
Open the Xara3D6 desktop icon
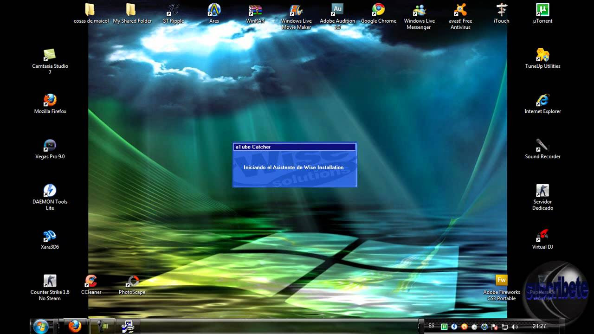click(x=50, y=239)
